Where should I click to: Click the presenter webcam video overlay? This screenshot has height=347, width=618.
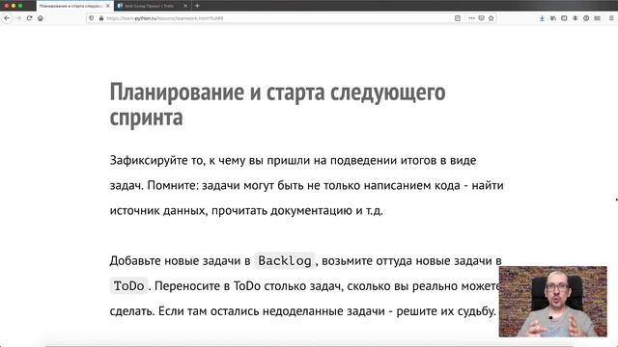553,302
